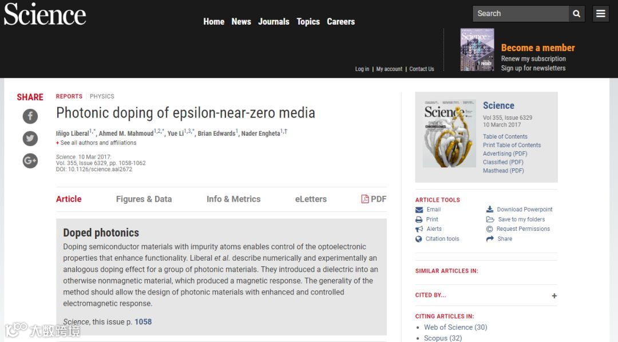Share article on Twitter icon
Screen dimensions: 618x342
(x=30, y=139)
